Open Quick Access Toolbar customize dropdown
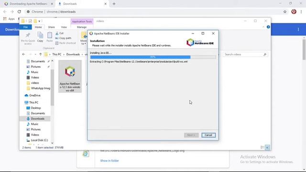 39,21
